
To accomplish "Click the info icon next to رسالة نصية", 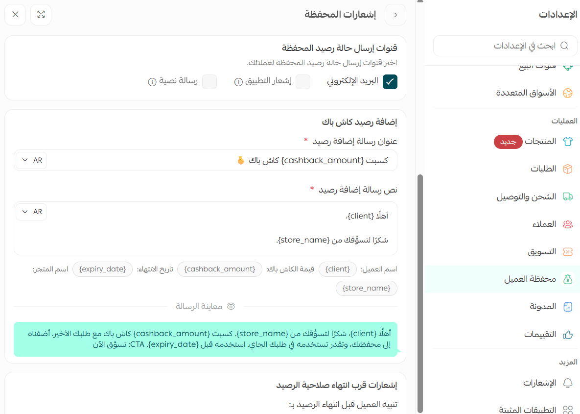I will click(x=152, y=82).
